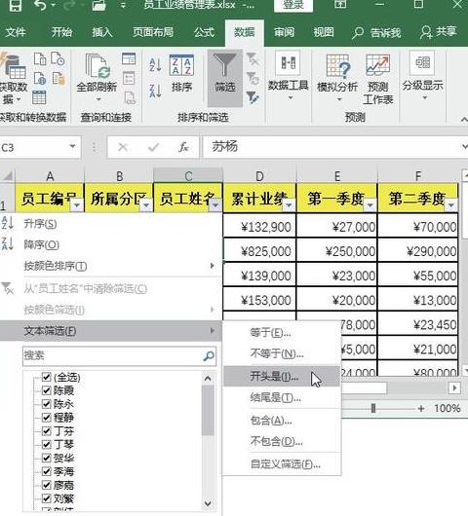Open the 第一季度 column filter dropdown
This screenshot has width=468, height=516.
coord(370,205)
